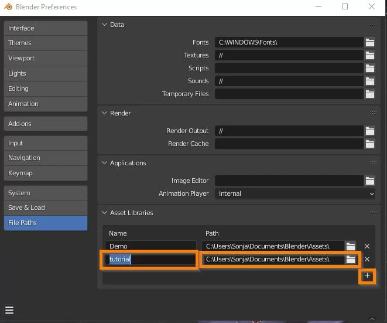Screen dimensions: 387x323
Task: Open the Keymap preferences section
Action: 45,173
